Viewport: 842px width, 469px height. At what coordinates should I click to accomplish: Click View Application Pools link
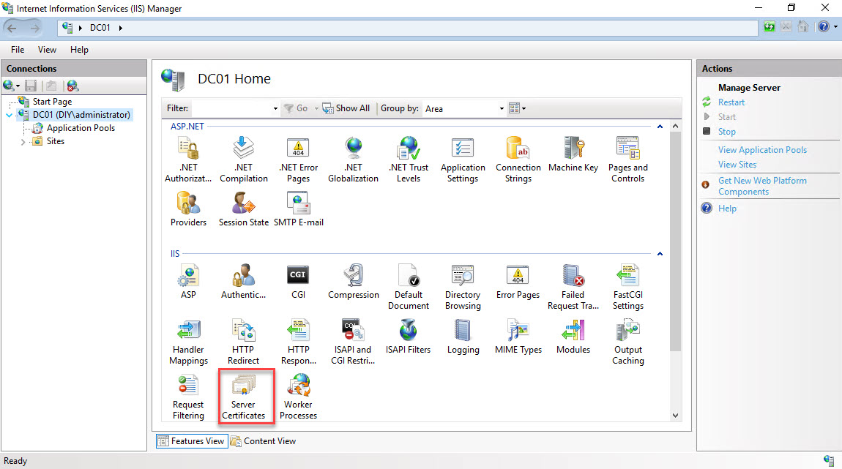point(762,150)
